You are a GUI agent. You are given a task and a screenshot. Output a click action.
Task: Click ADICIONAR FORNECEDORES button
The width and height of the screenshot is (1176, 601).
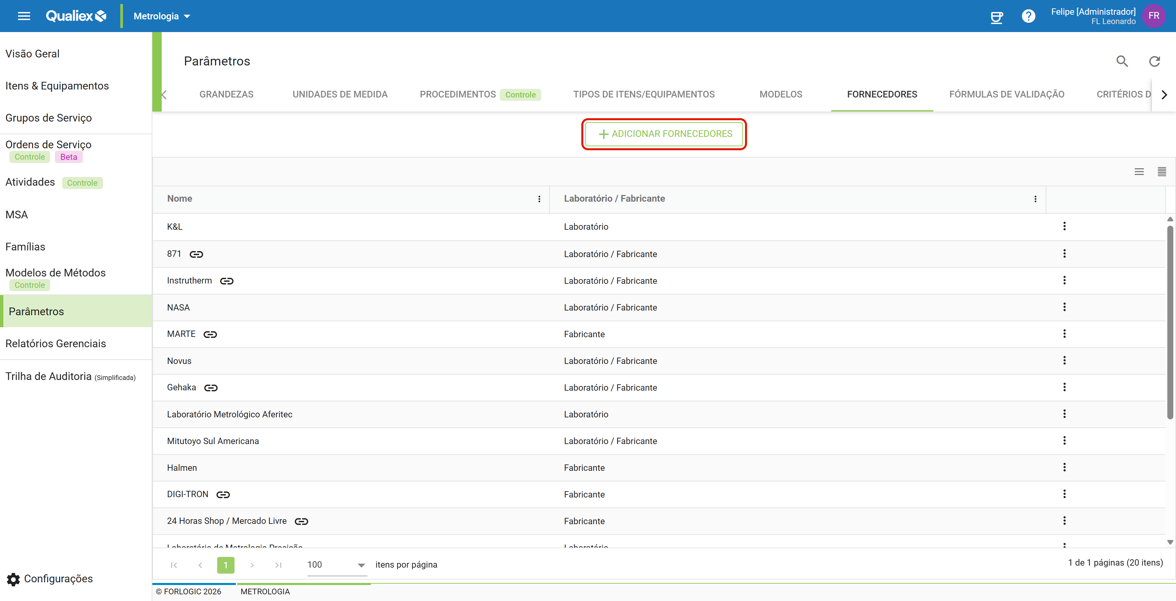pos(664,134)
